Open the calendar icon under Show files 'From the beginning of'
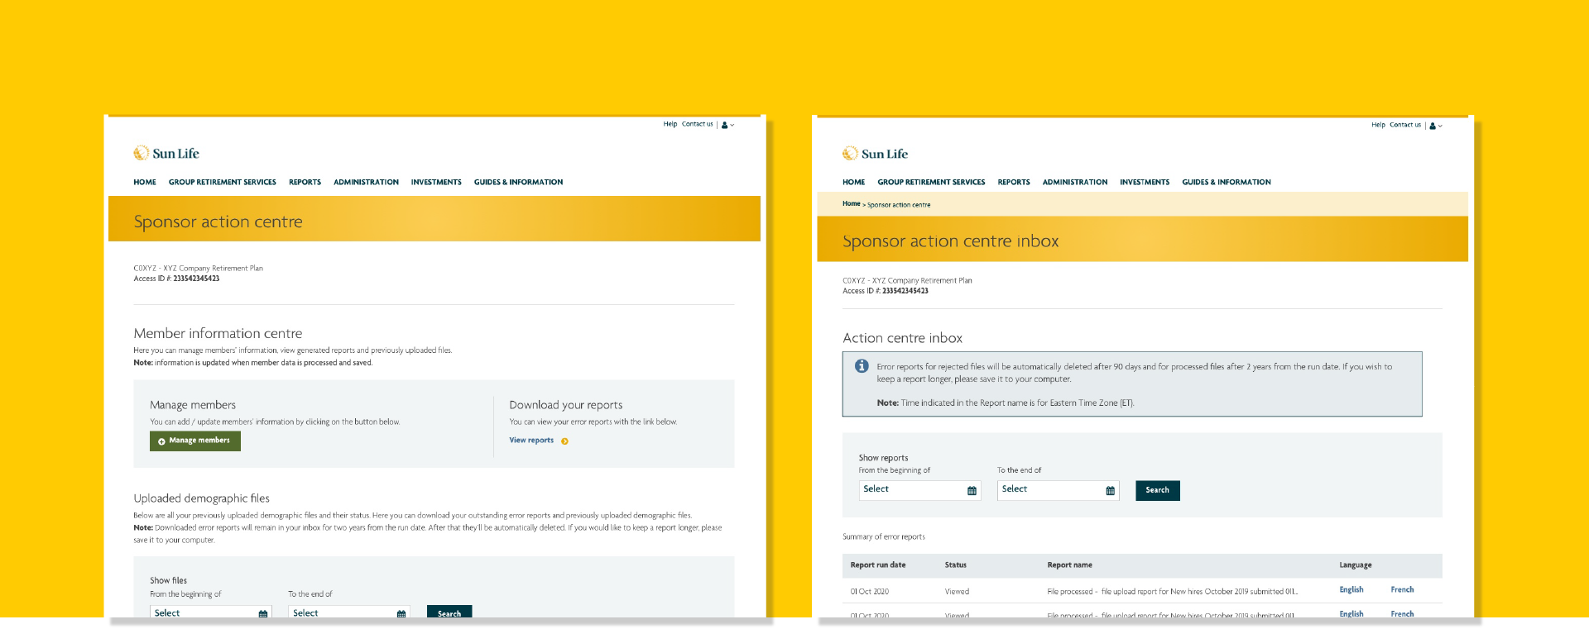This screenshot has width=1589, height=629. (262, 613)
